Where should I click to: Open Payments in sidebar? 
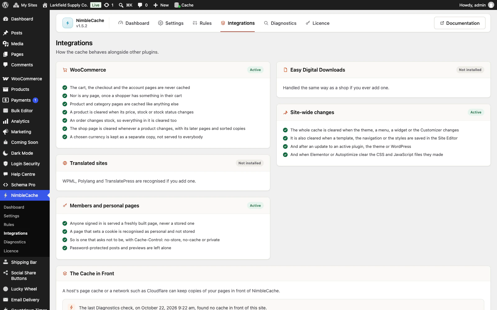point(25,100)
